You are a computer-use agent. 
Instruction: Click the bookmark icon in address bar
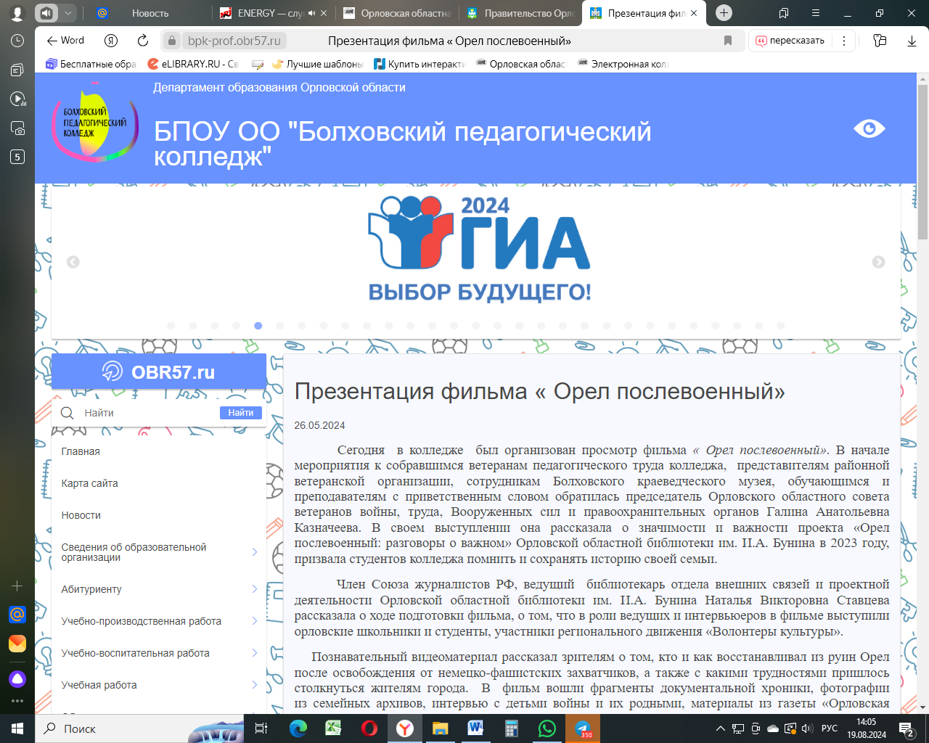click(728, 41)
